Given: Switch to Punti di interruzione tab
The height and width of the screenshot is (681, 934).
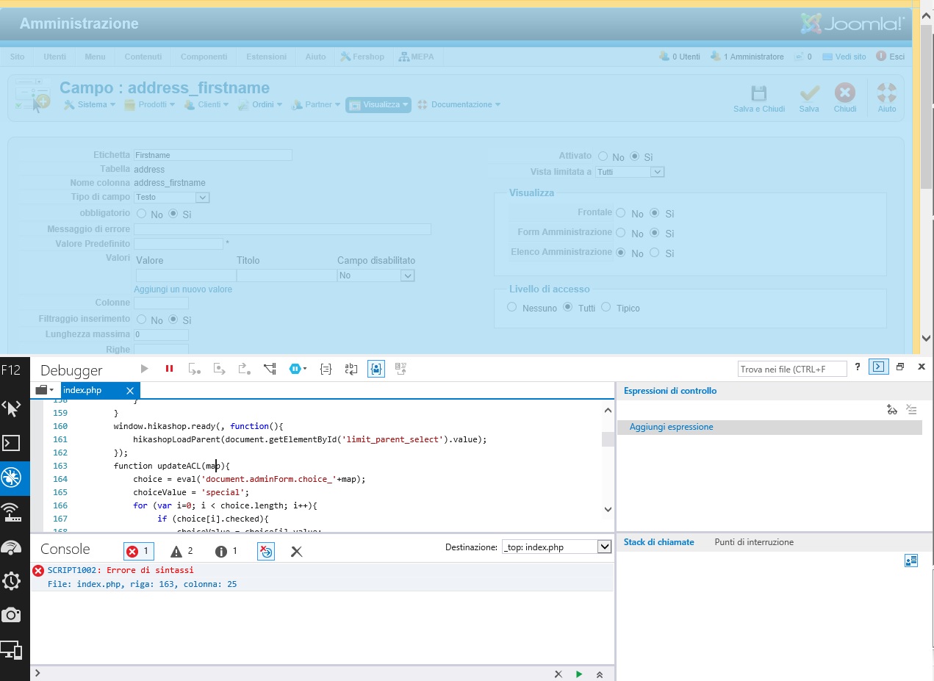Looking at the screenshot, I should tap(753, 542).
